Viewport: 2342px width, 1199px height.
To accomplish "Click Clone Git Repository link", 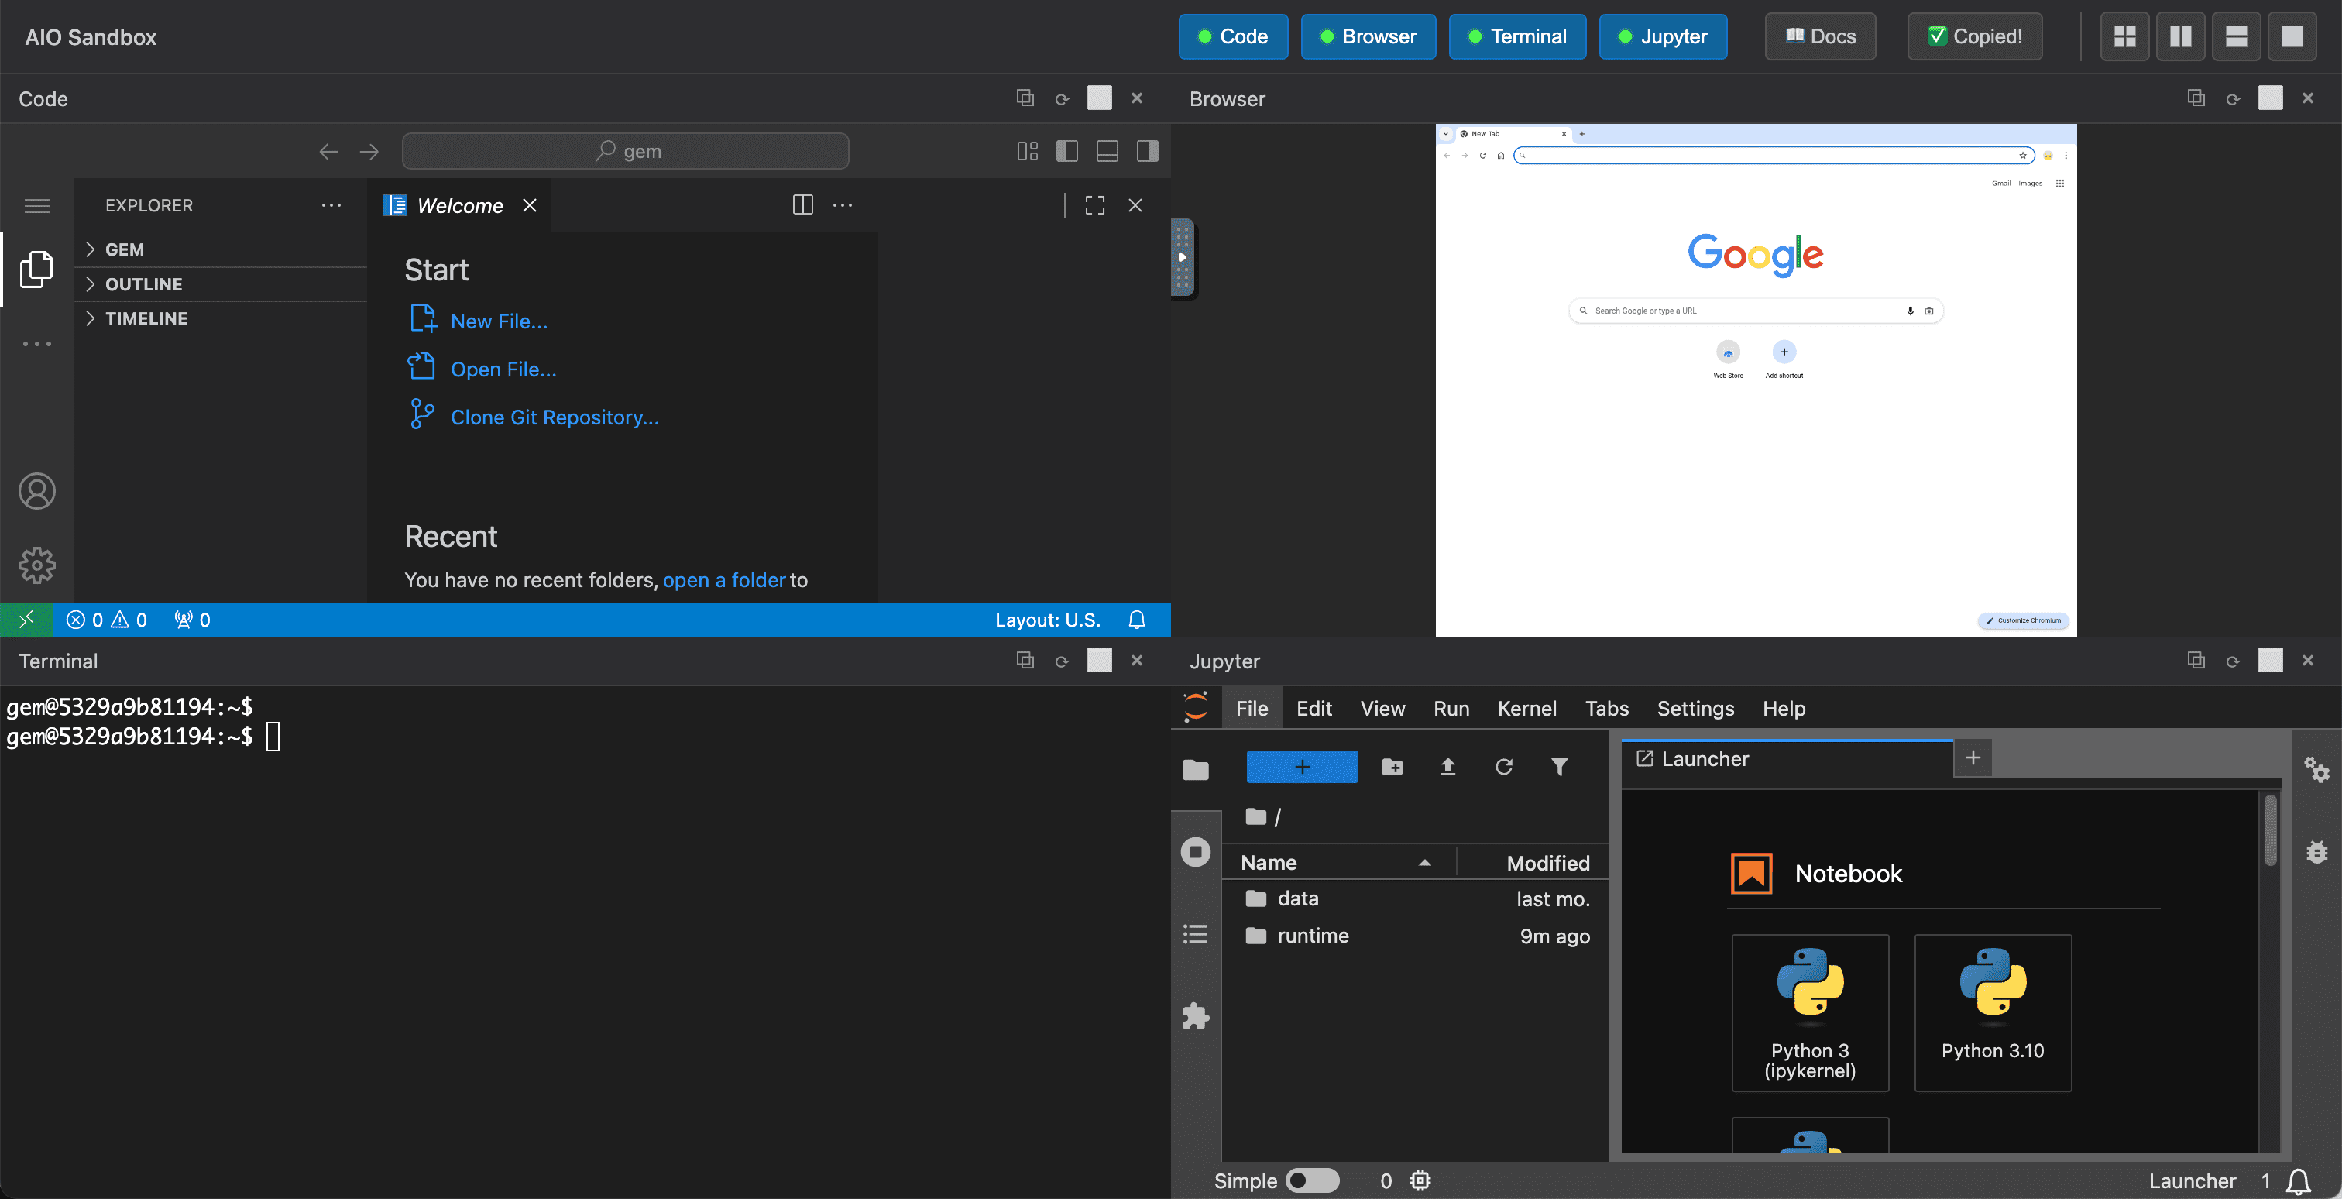I will coord(554,417).
